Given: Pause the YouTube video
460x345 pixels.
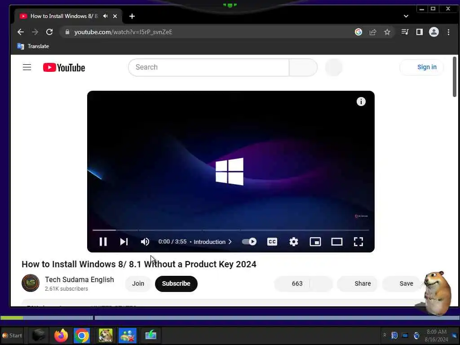Looking at the screenshot, I should [x=103, y=242].
